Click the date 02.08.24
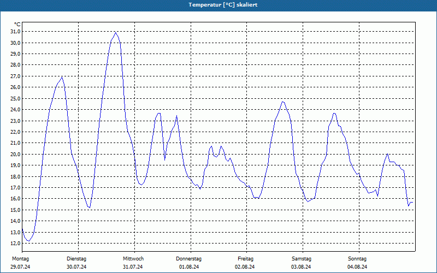This screenshot has height=273, width=437. (x=245, y=267)
